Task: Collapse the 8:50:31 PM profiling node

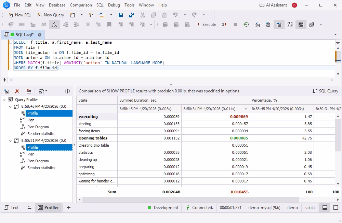Action: pyautogui.click(x=10, y=141)
